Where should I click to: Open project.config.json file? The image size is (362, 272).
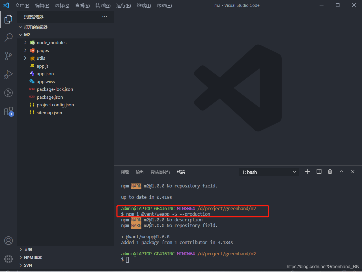click(x=55, y=105)
